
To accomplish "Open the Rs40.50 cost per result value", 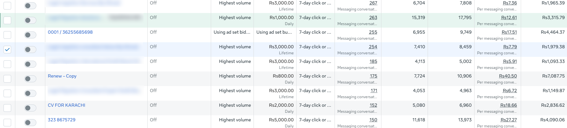I will point(508,76).
